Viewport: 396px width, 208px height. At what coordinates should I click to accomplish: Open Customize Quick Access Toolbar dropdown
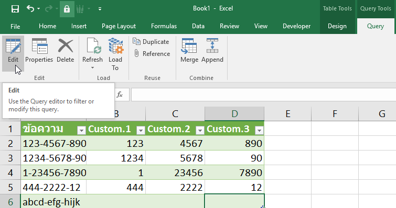click(100, 9)
